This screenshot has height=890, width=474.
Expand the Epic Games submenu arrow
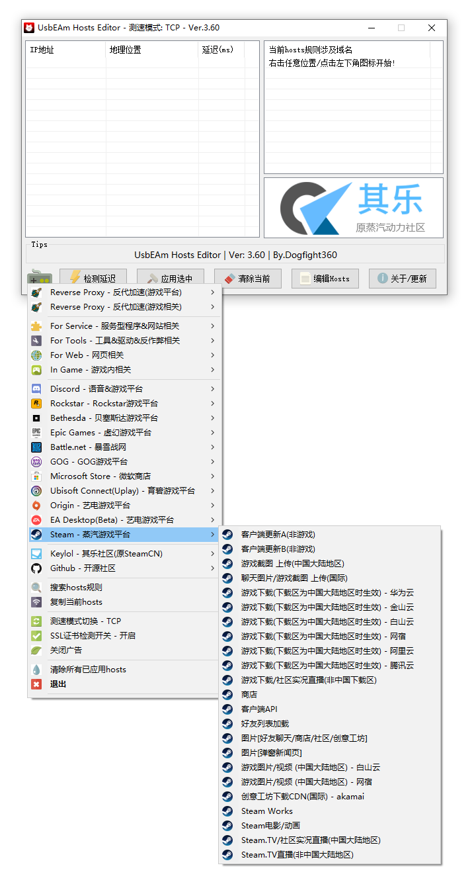point(213,433)
